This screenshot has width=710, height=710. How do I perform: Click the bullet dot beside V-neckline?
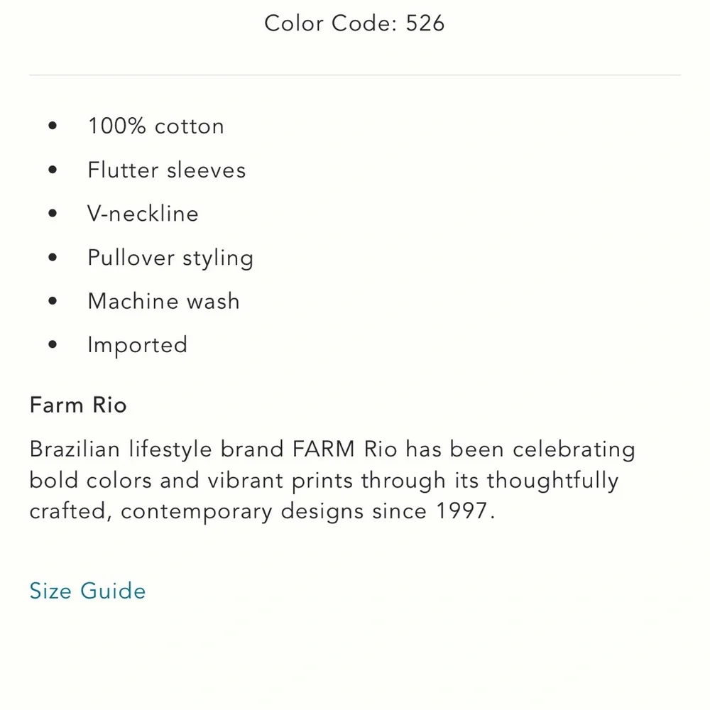coord(53,214)
